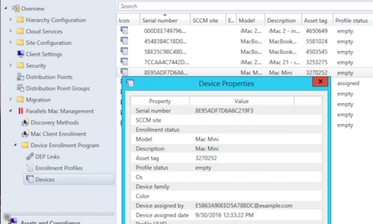This screenshot has width=373, height=224.
Task: Select serial number 7CCAA4C7442D in device list
Action: (166, 63)
